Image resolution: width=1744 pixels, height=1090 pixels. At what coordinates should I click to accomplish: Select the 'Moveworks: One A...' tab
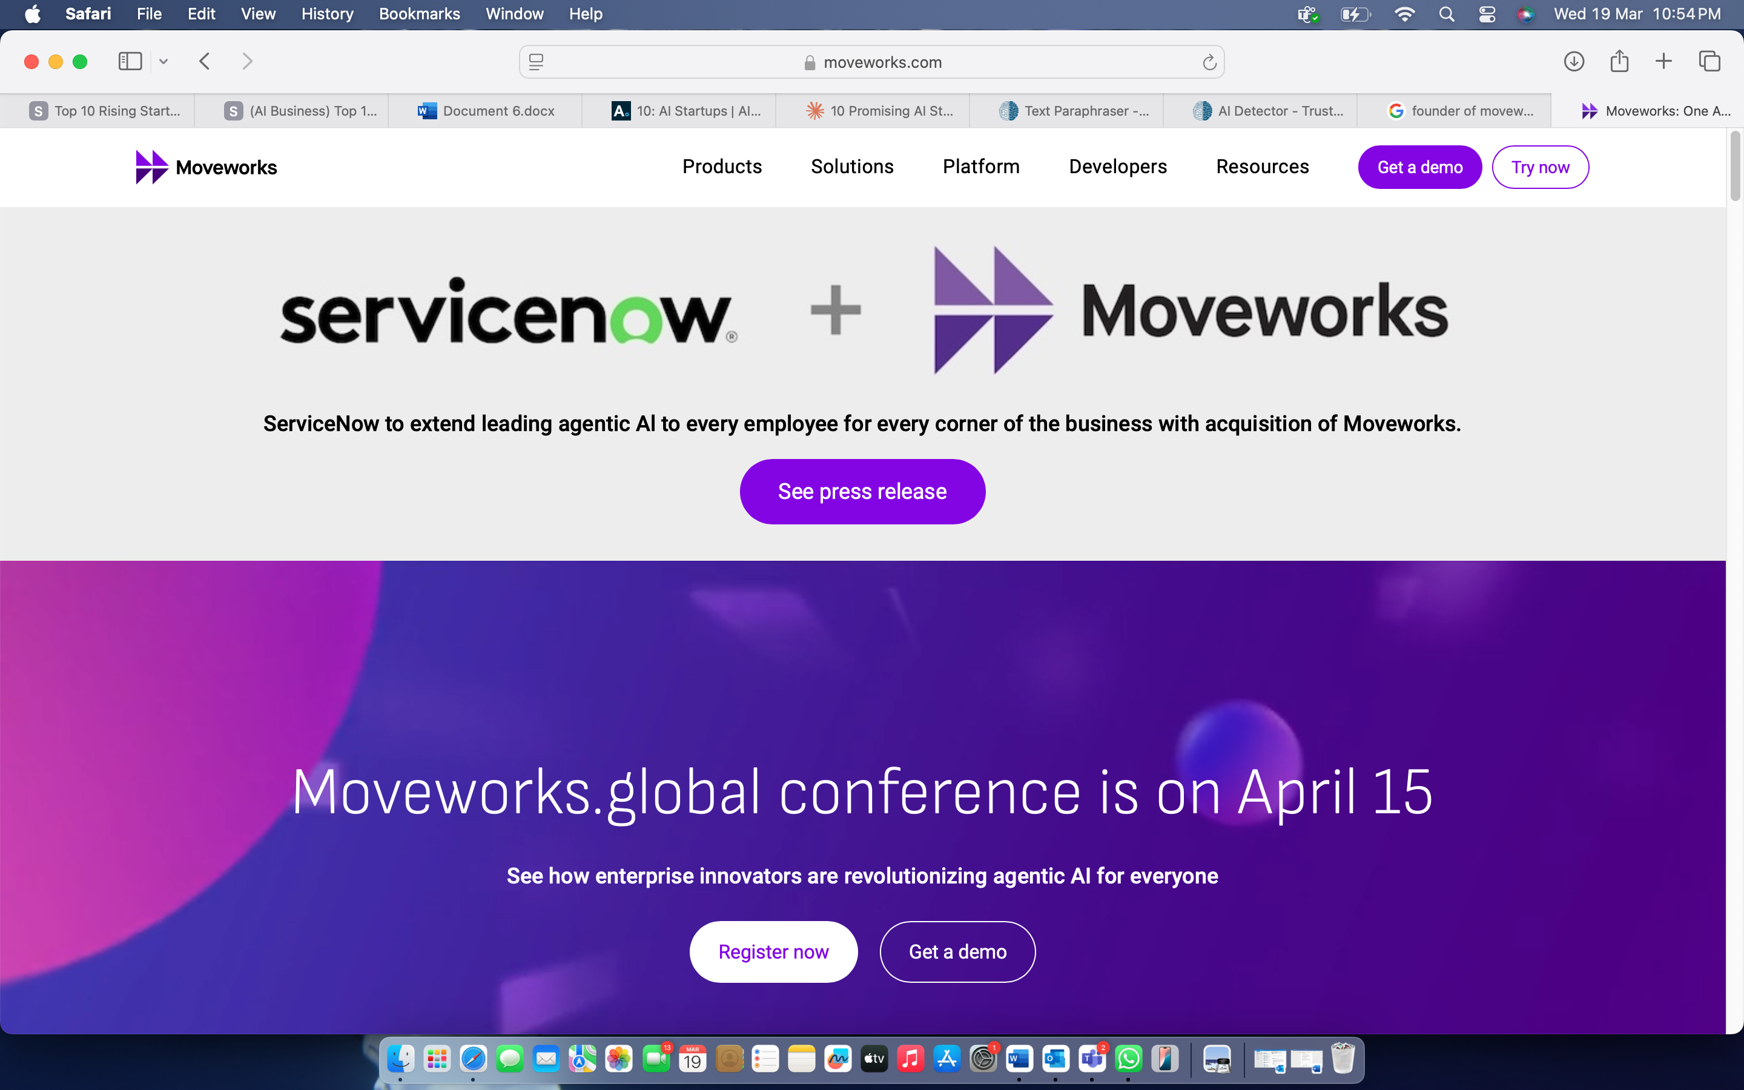[1648, 110]
